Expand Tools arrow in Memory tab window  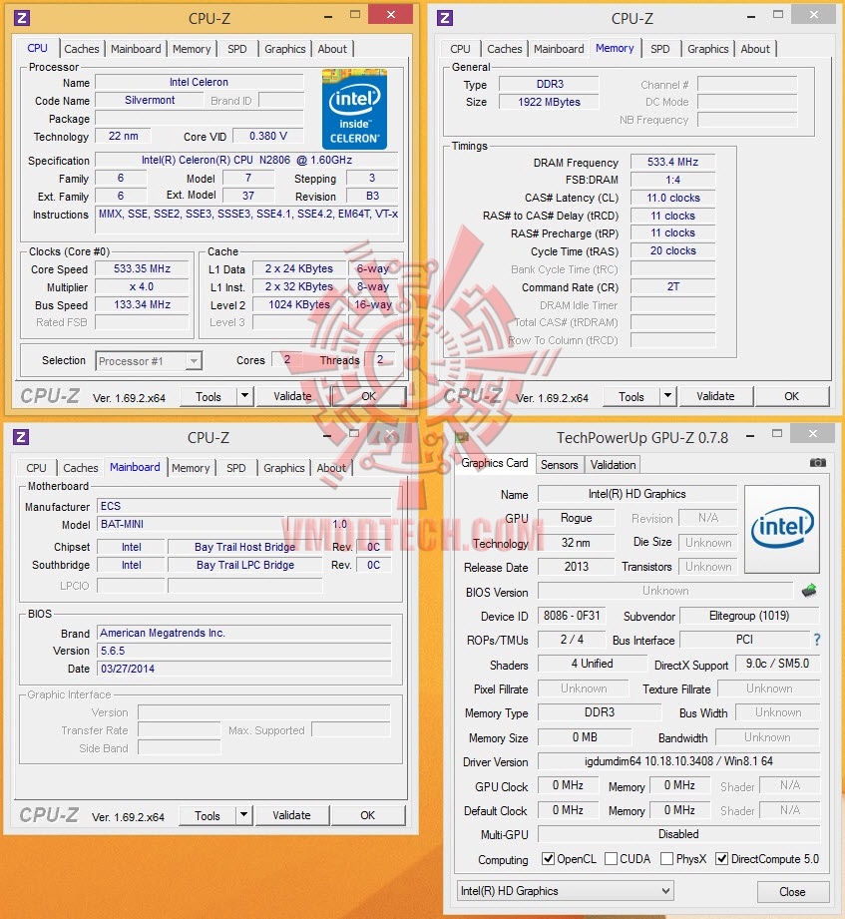click(668, 396)
